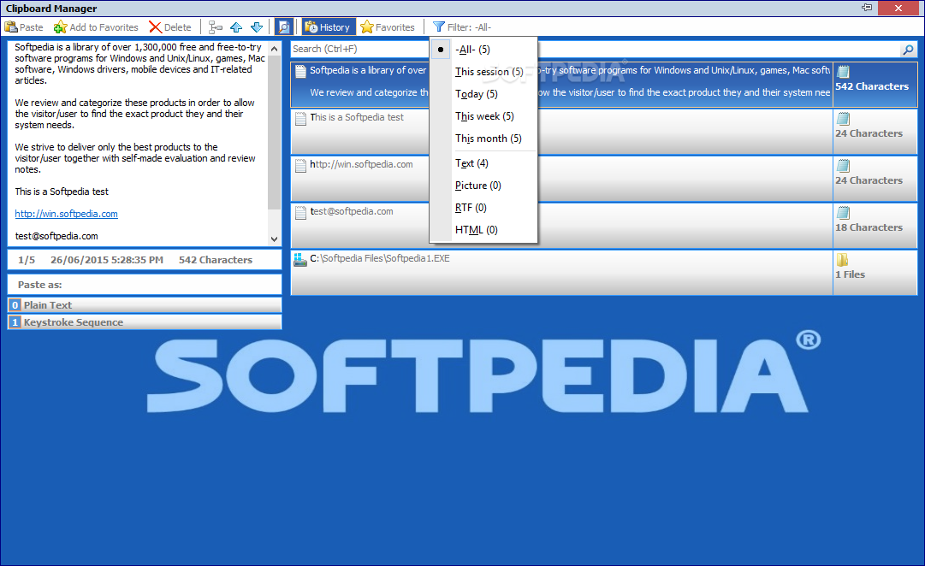Click the 1 Files label
This screenshot has width=925, height=566.
(x=850, y=274)
